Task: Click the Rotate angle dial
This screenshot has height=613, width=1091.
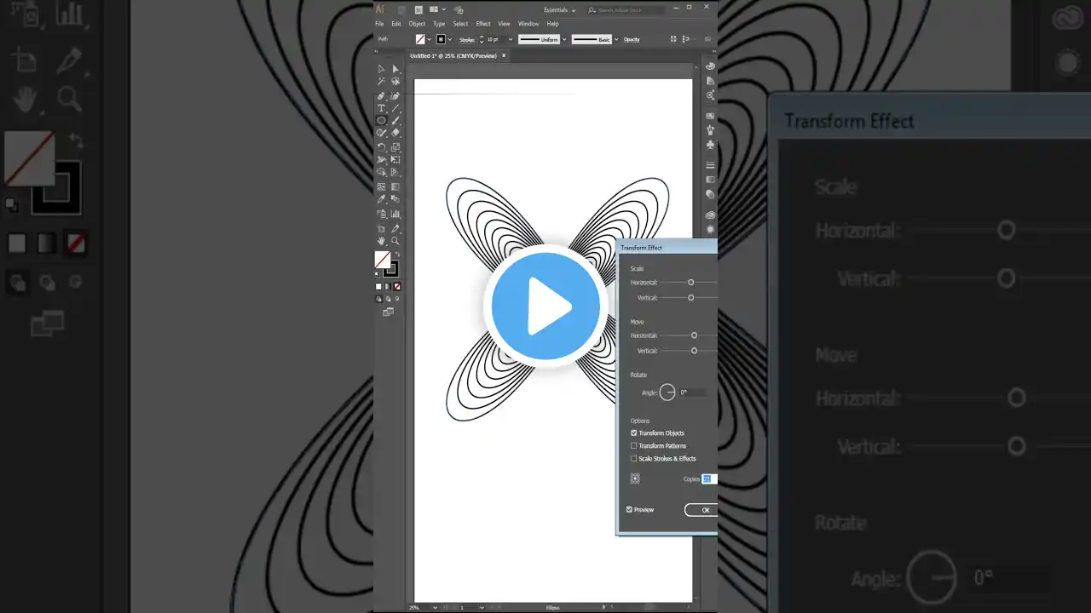Action: pyautogui.click(x=667, y=392)
